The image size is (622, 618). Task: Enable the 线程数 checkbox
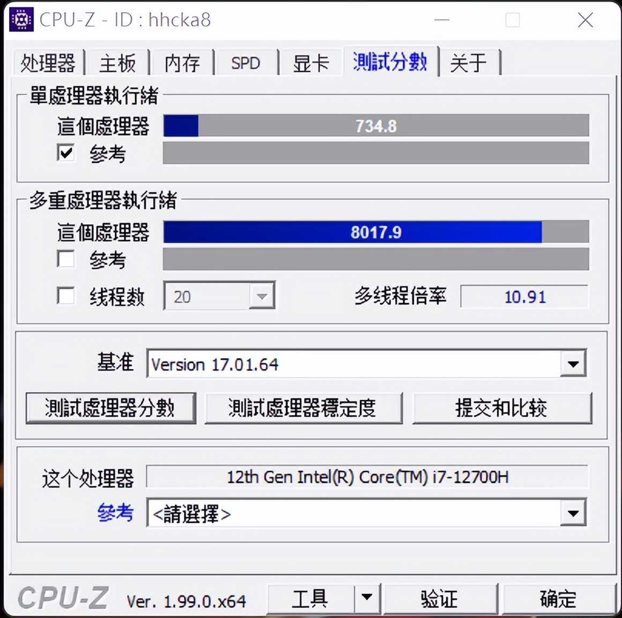65,296
